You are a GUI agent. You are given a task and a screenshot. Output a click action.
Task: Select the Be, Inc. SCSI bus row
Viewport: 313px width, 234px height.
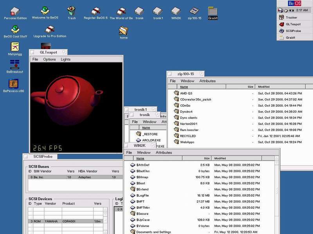click(x=75, y=177)
